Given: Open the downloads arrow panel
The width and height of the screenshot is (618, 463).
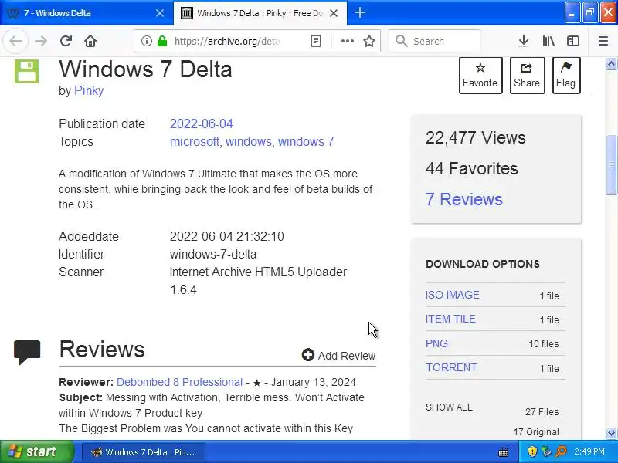Looking at the screenshot, I should pyautogui.click(x=524, y=41).
